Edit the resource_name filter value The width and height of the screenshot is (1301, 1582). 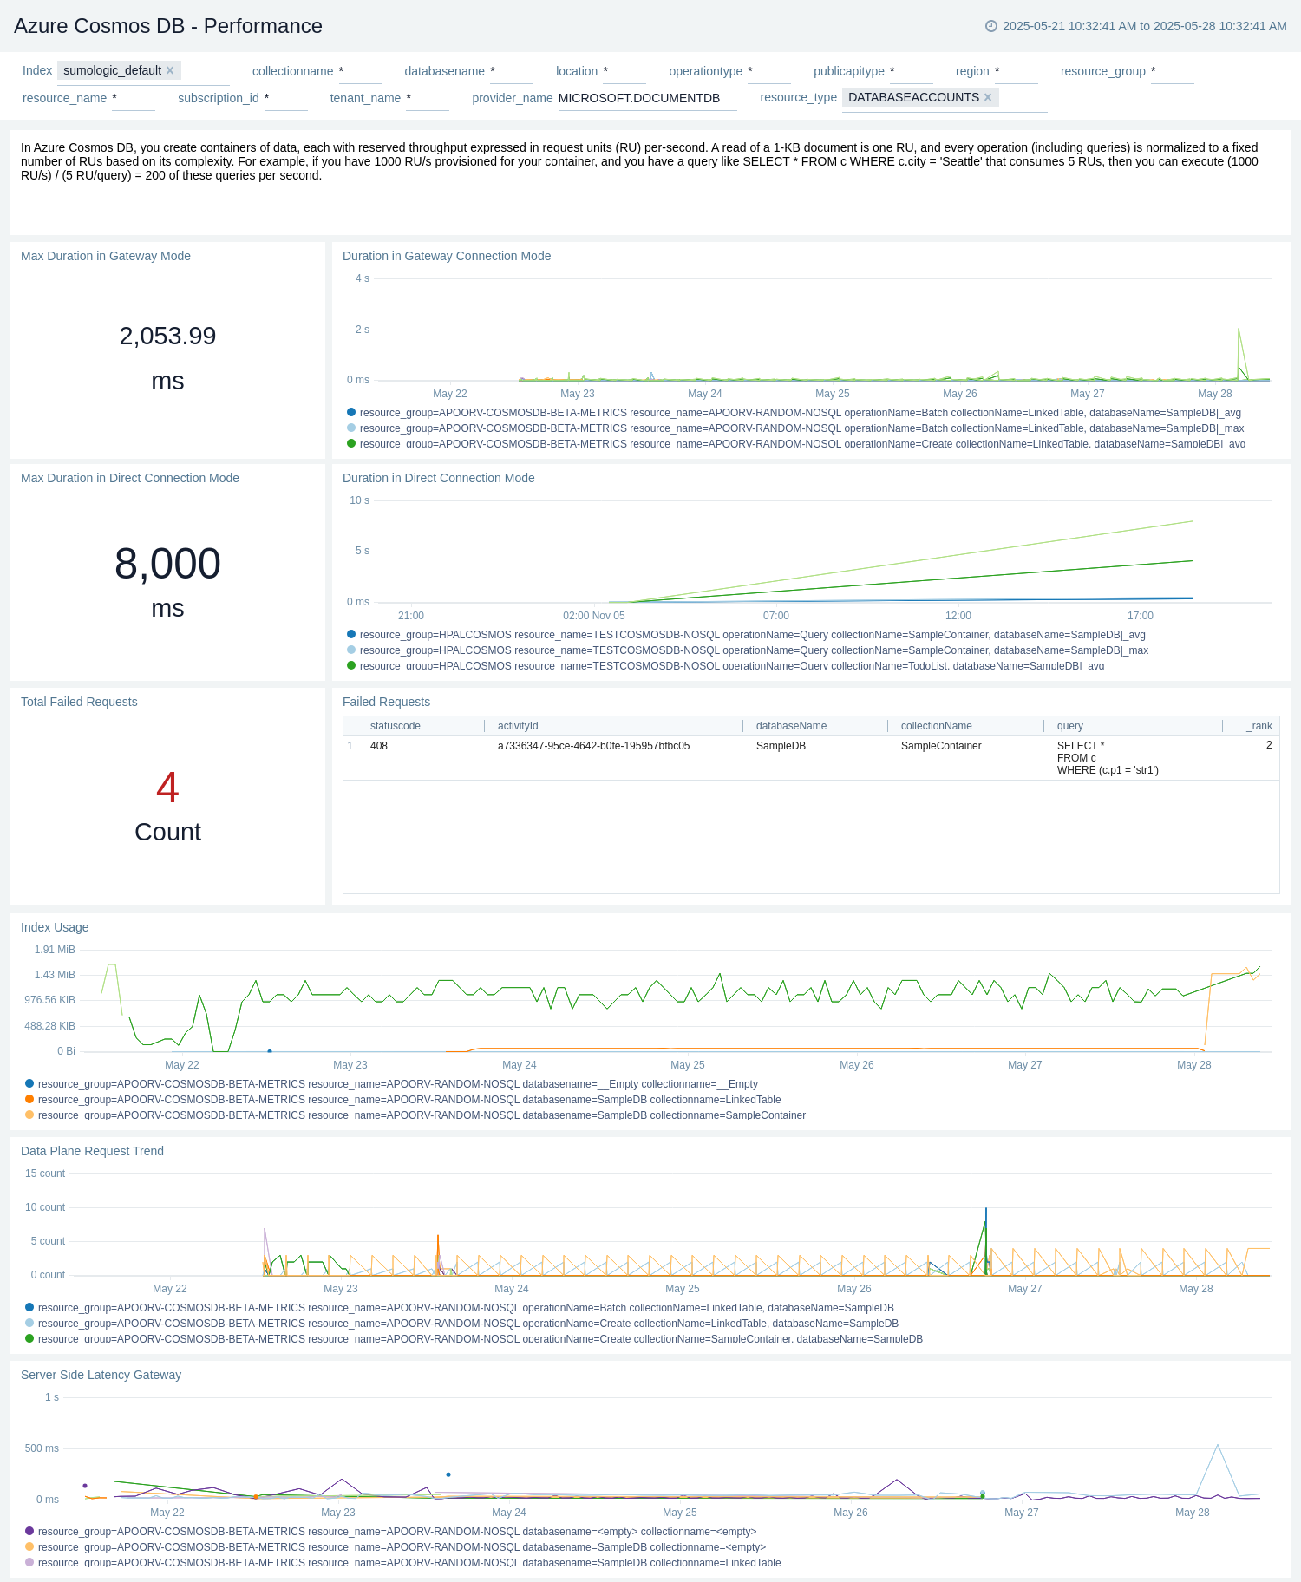(x=134, y=98)
